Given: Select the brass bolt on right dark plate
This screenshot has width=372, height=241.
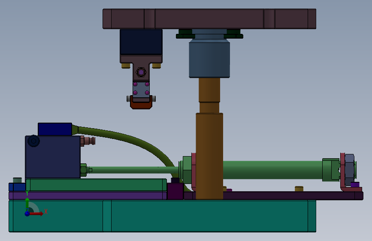Looking at the screenshot, I should pos(299,189).
